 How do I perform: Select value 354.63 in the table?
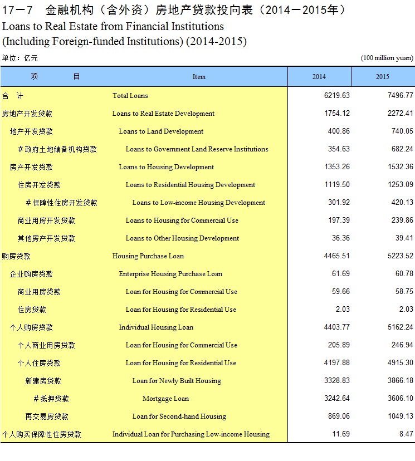[339, 149]
